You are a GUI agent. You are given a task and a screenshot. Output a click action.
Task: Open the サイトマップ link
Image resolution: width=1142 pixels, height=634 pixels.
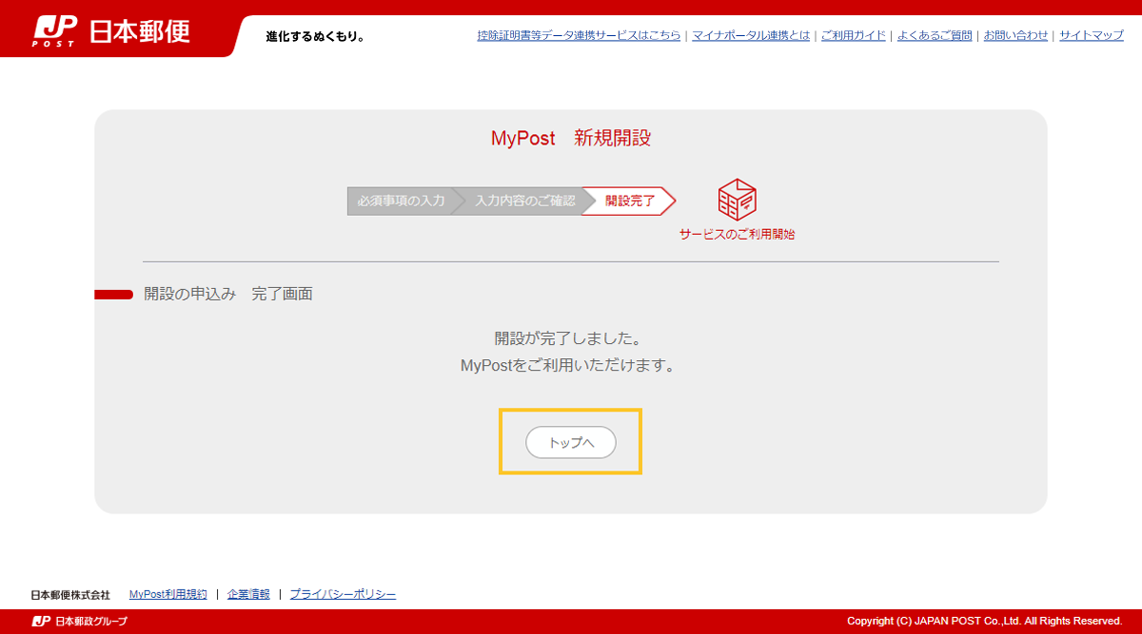1092,35
